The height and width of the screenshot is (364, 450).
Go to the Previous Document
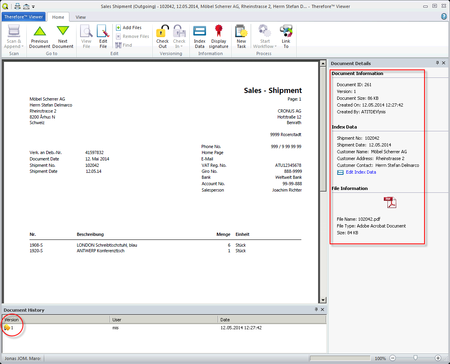click(x=39, y=35)
